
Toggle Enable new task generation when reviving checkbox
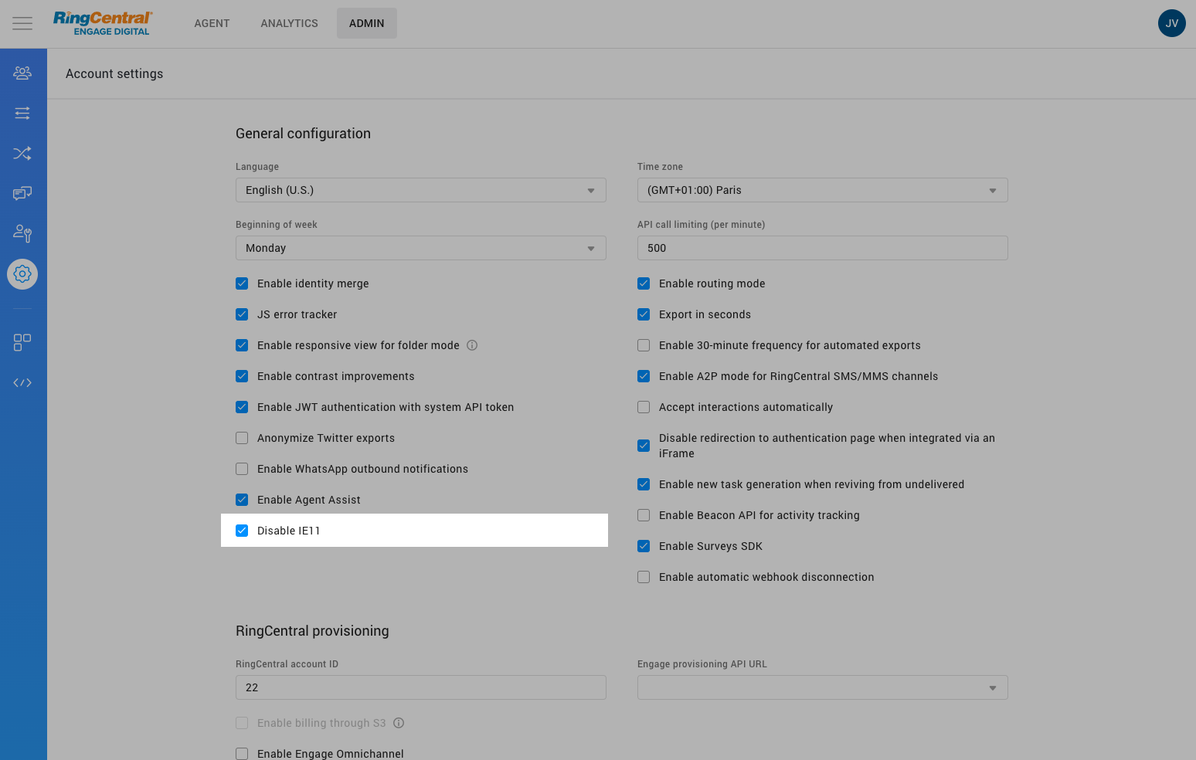coord(644,484)
